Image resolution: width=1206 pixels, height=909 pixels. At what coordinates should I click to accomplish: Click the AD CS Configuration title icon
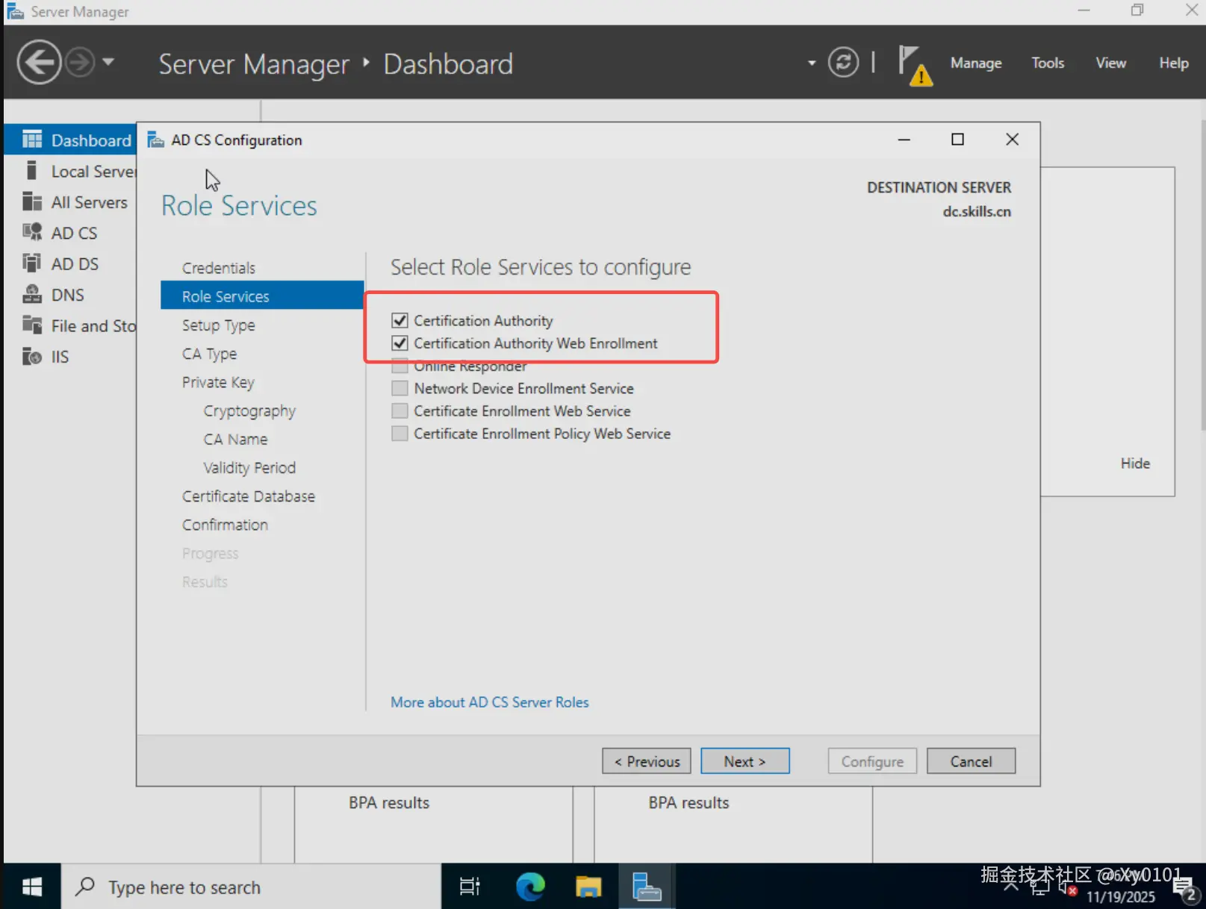[155, 140]
